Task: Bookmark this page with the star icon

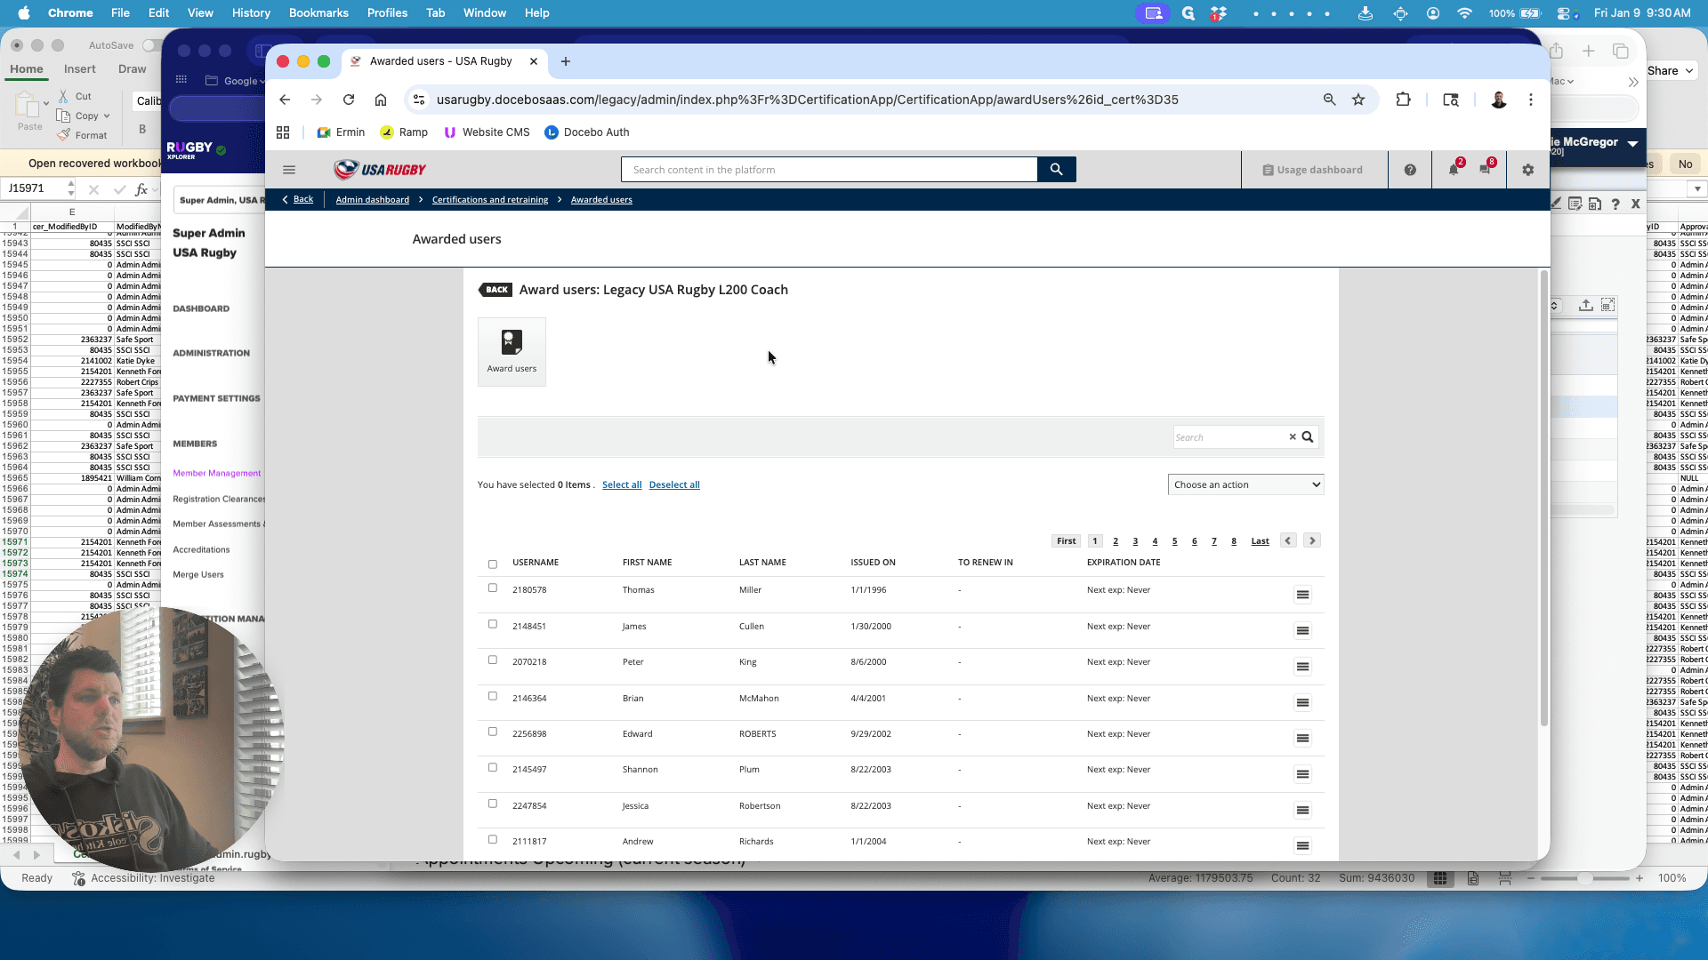Action: tap(1358, 100)
